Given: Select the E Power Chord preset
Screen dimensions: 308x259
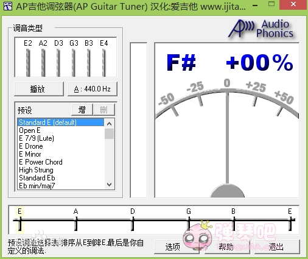Looking at the screenshot, I should click(x=61, y=162).
